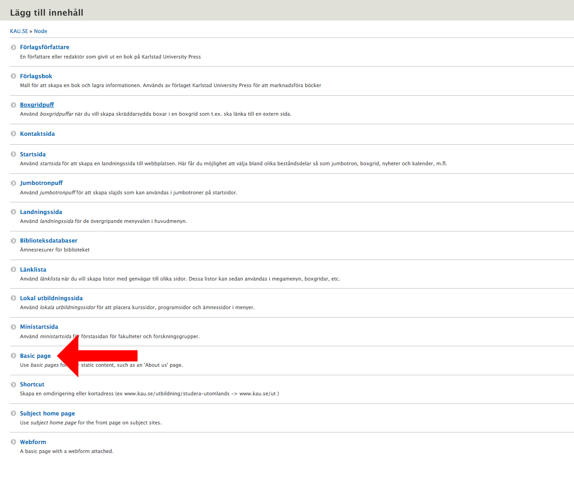Open the KAU.SE breadcrumb link
The image size is (574, 495).
click(x=19, y=31)
